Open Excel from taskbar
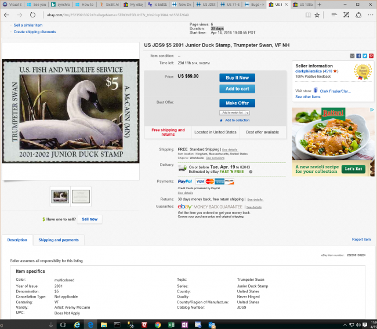Screen dimensions: 377x329 coord(171,325)
